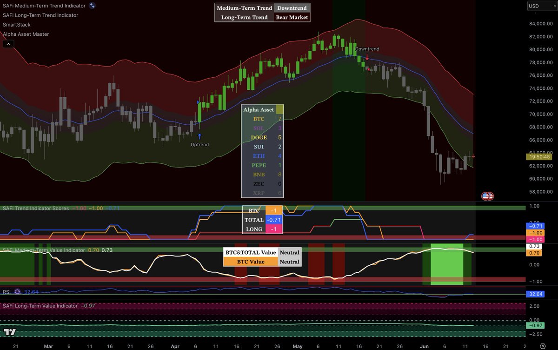Screen dimensions: 558x350
Task: Click the Jun label on time axis
Action: pyautogui.click(x=425, y=346)
